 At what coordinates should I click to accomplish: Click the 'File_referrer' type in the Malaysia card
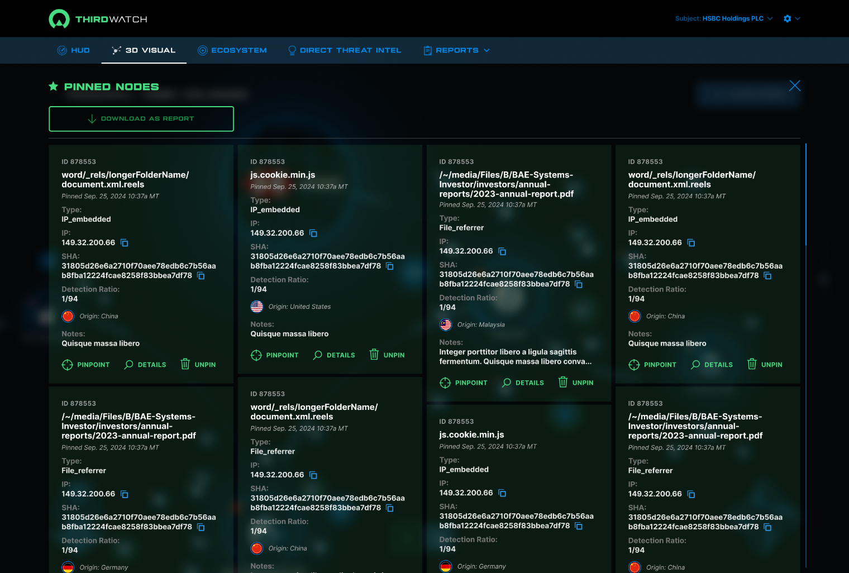point(461,228)
